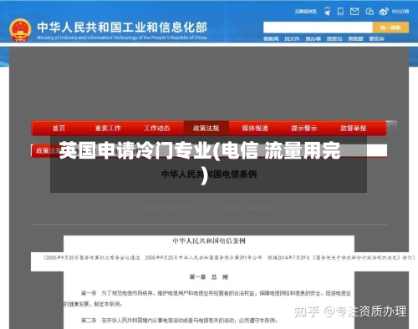
Task: Click the ministry title 中华人民共和国工业和信息化部
Action: [x=122, y=27]
